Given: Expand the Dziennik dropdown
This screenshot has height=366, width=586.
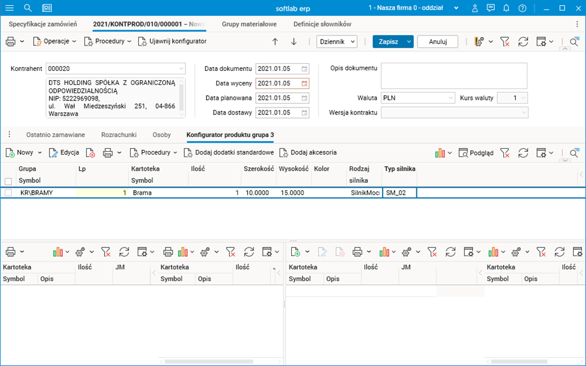Looking at the screenshot, I should (337, 41).
